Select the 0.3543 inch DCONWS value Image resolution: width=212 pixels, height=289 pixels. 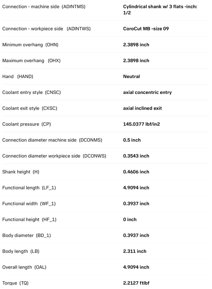coord(136,156)
